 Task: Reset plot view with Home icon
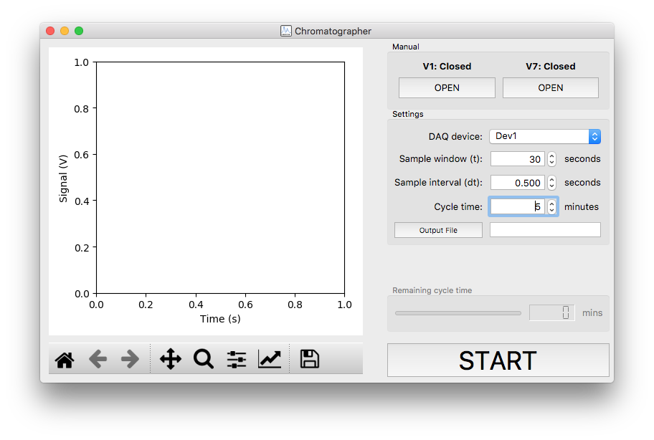coord(65,359)
